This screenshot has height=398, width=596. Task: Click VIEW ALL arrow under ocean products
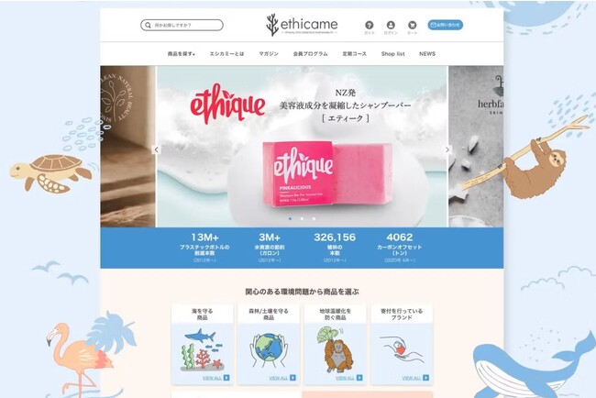click(x=226, y=378)
